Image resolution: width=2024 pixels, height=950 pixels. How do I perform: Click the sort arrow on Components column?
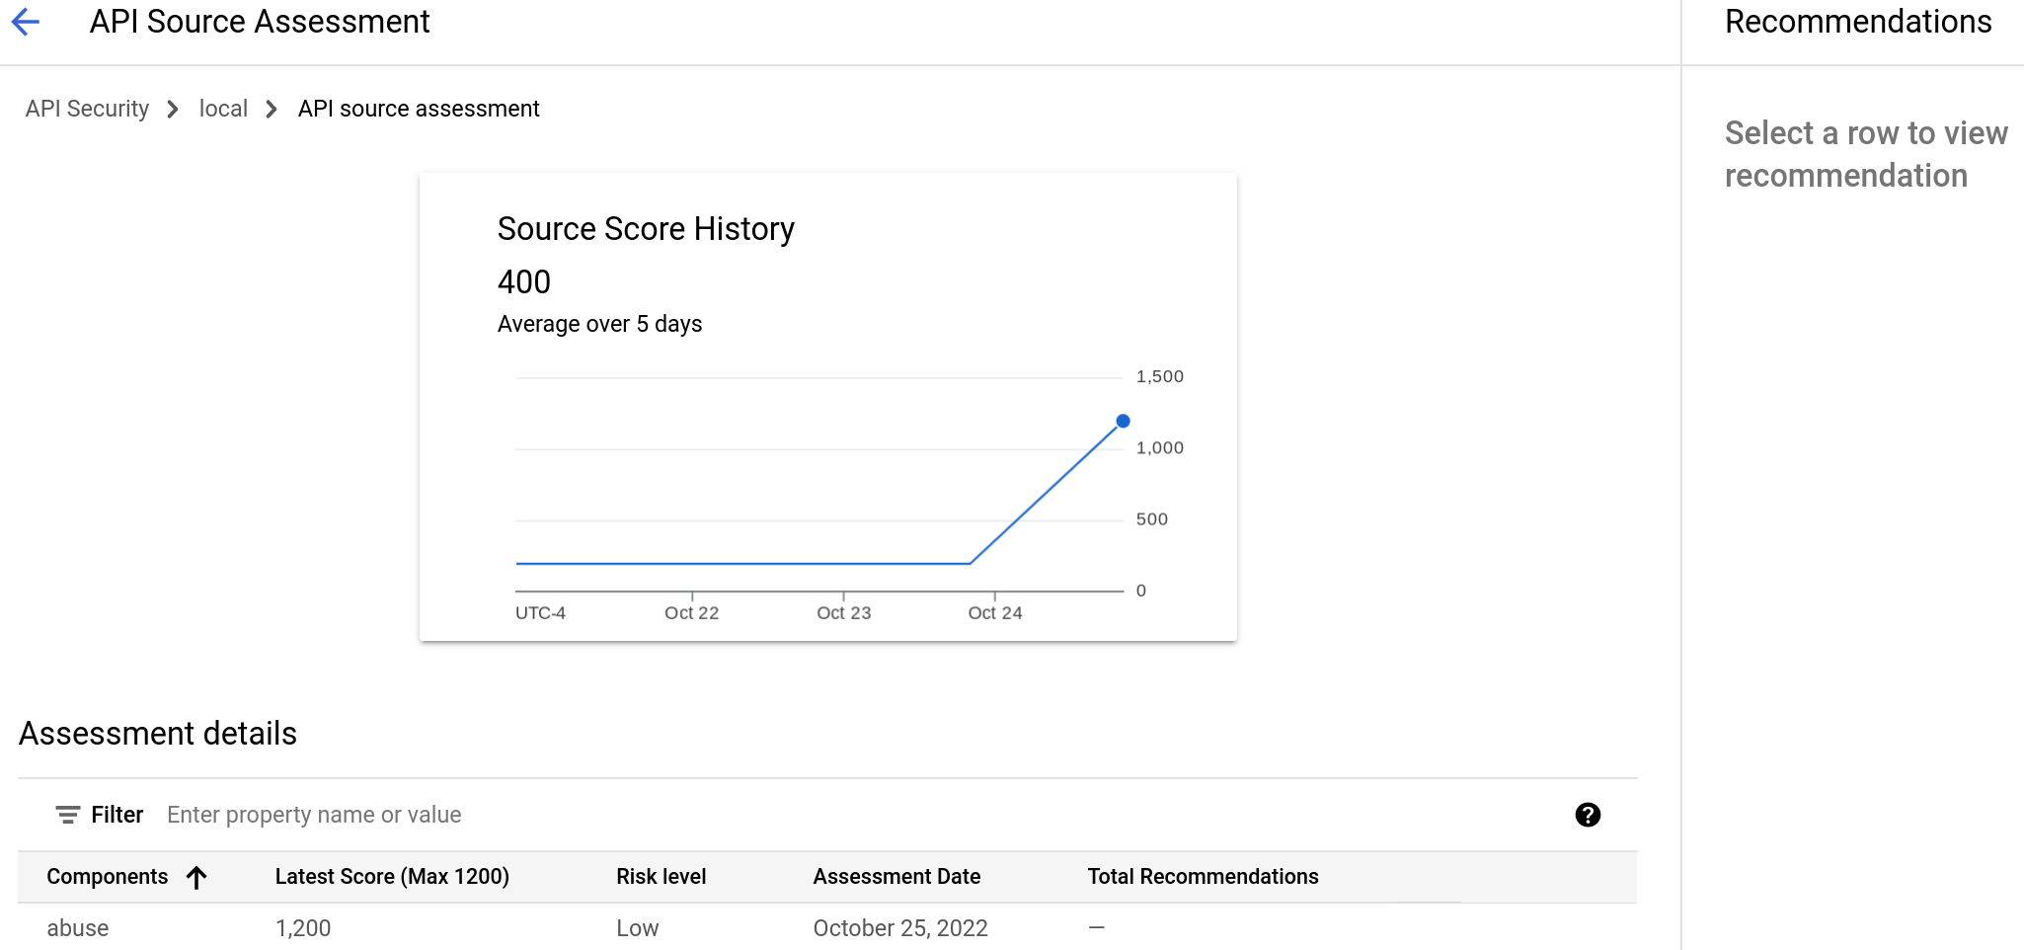[197, 877]
